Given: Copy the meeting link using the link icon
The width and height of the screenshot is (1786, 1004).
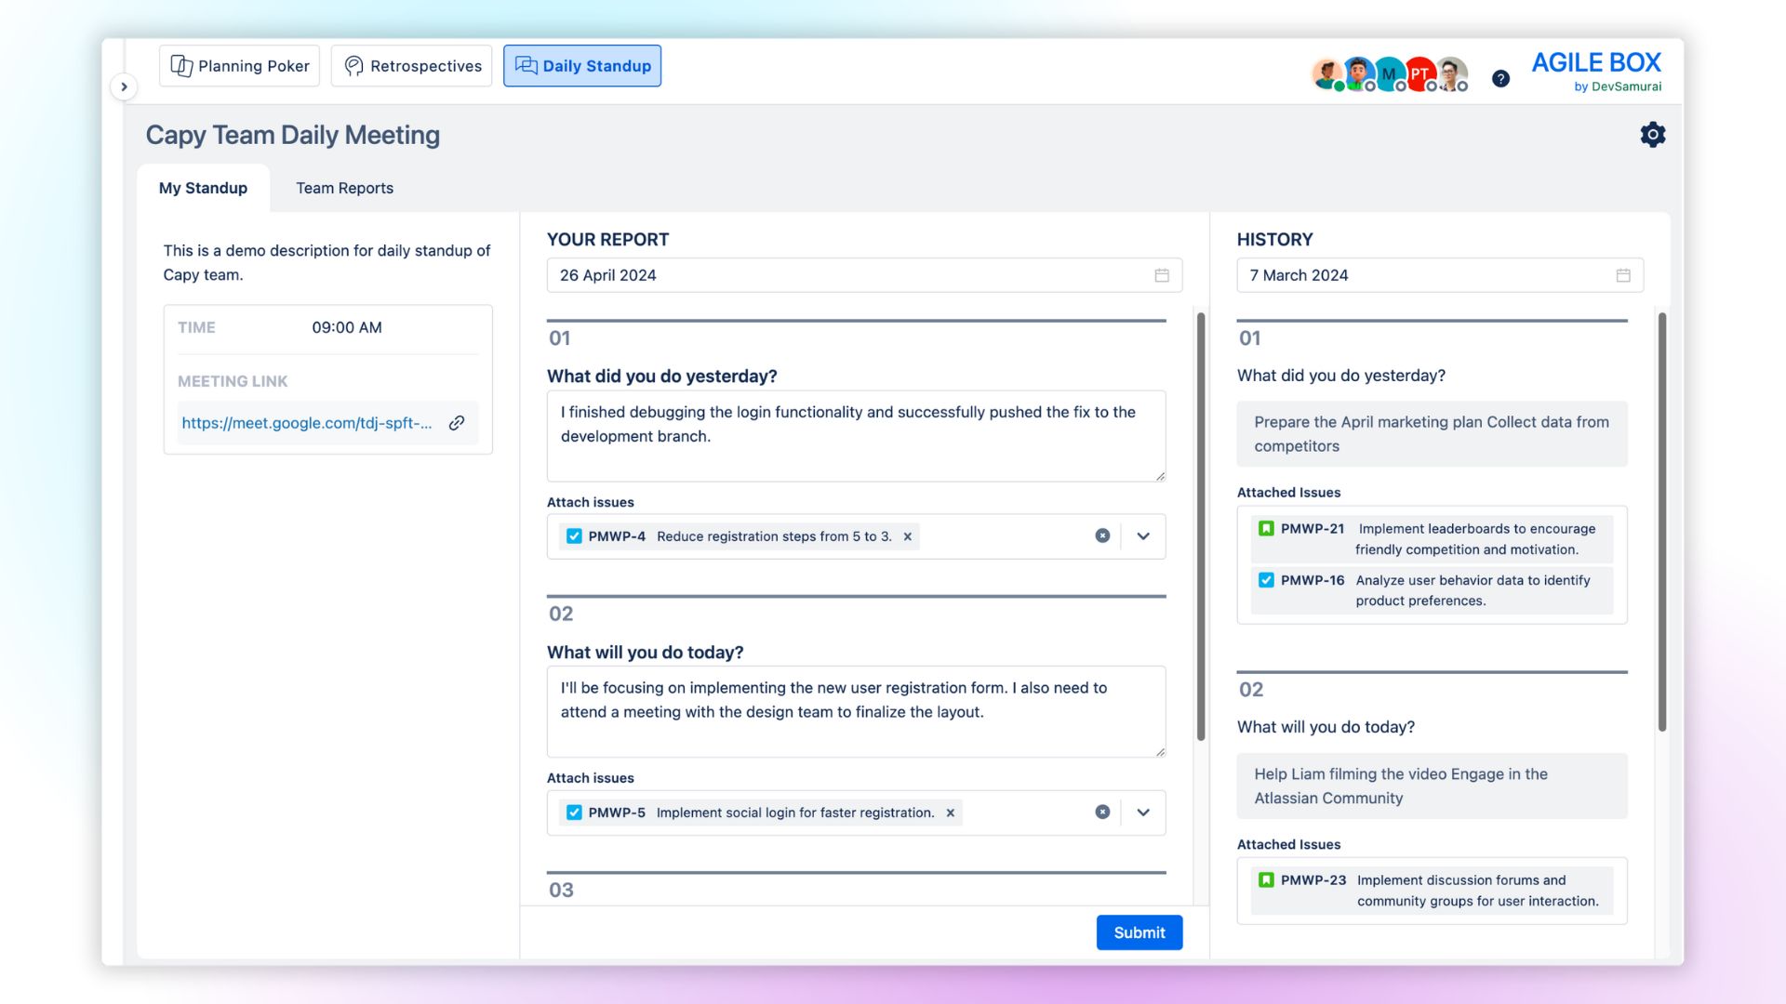Looking at the screenshot, I should 456,423.
